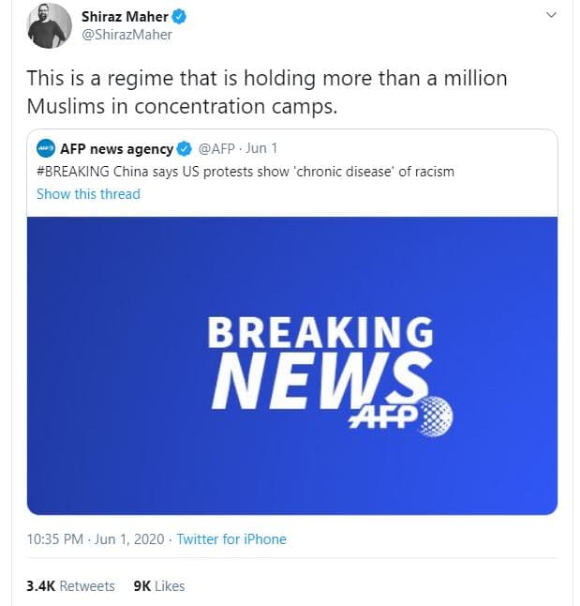Open the Shiraz Maher display name link
The width and height of the screenshot is (580, 606).
coord(125,16)
